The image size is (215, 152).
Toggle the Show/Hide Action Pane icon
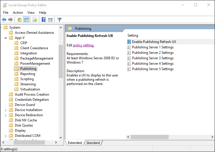point(50,20)
